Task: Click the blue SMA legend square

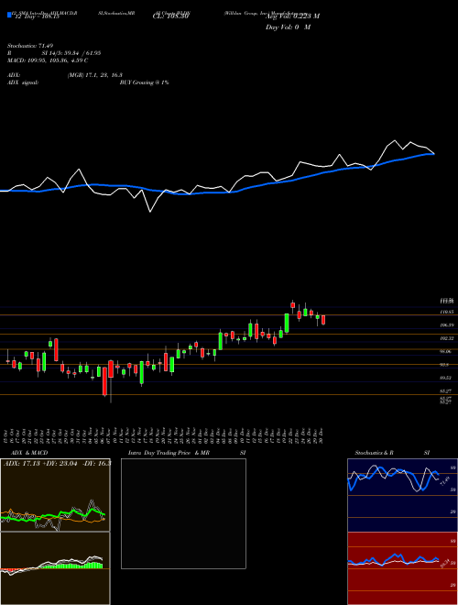Action: (9, 16)
